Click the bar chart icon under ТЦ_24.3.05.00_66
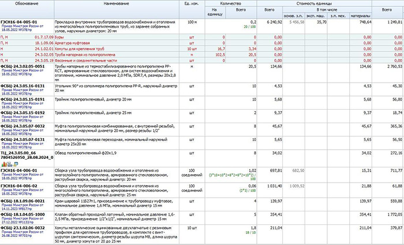This screenshot has width=404, height=245. 4,164
